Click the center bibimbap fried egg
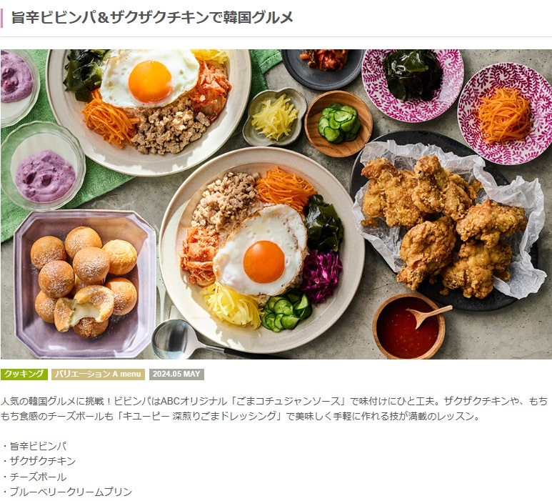 tap(261, 251)
